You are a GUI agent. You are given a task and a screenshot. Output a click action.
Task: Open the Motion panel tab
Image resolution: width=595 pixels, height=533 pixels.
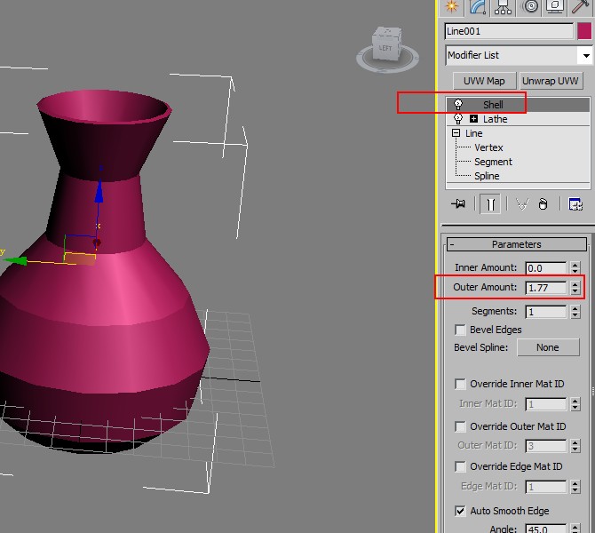tap(530, 7)
